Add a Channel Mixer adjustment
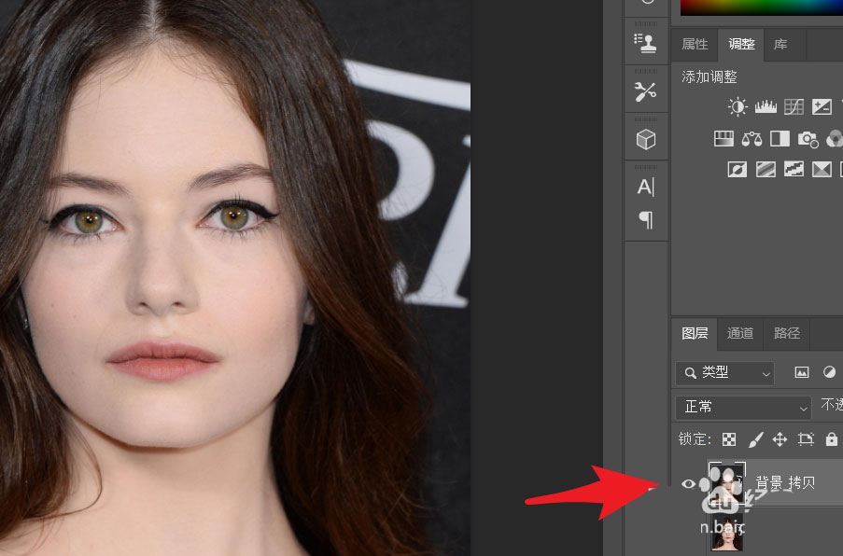Screen dimensions: 843x556 click(x=835, y=139)
